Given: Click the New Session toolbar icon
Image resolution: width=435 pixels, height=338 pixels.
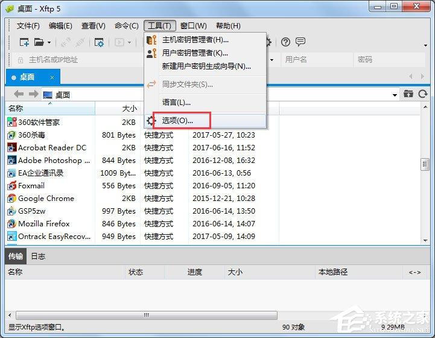Looking at the screenshot, I should [24, 42].
